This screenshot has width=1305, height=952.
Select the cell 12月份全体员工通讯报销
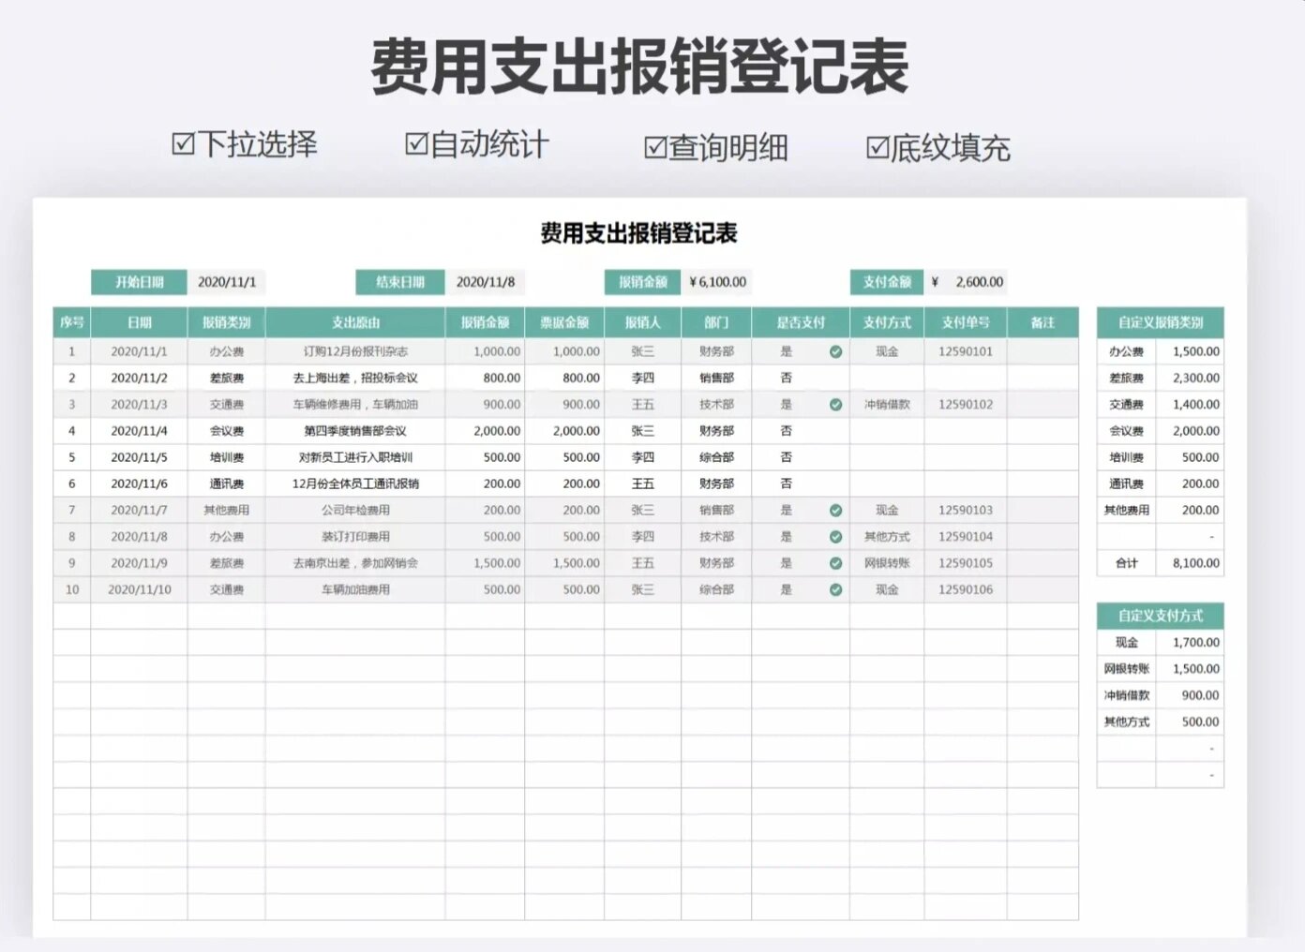pos(355,483)
